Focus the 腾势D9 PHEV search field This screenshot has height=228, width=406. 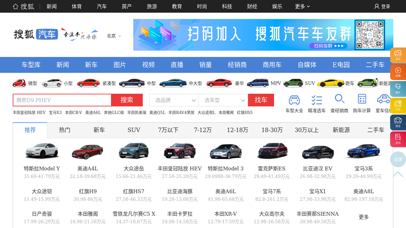62,100
